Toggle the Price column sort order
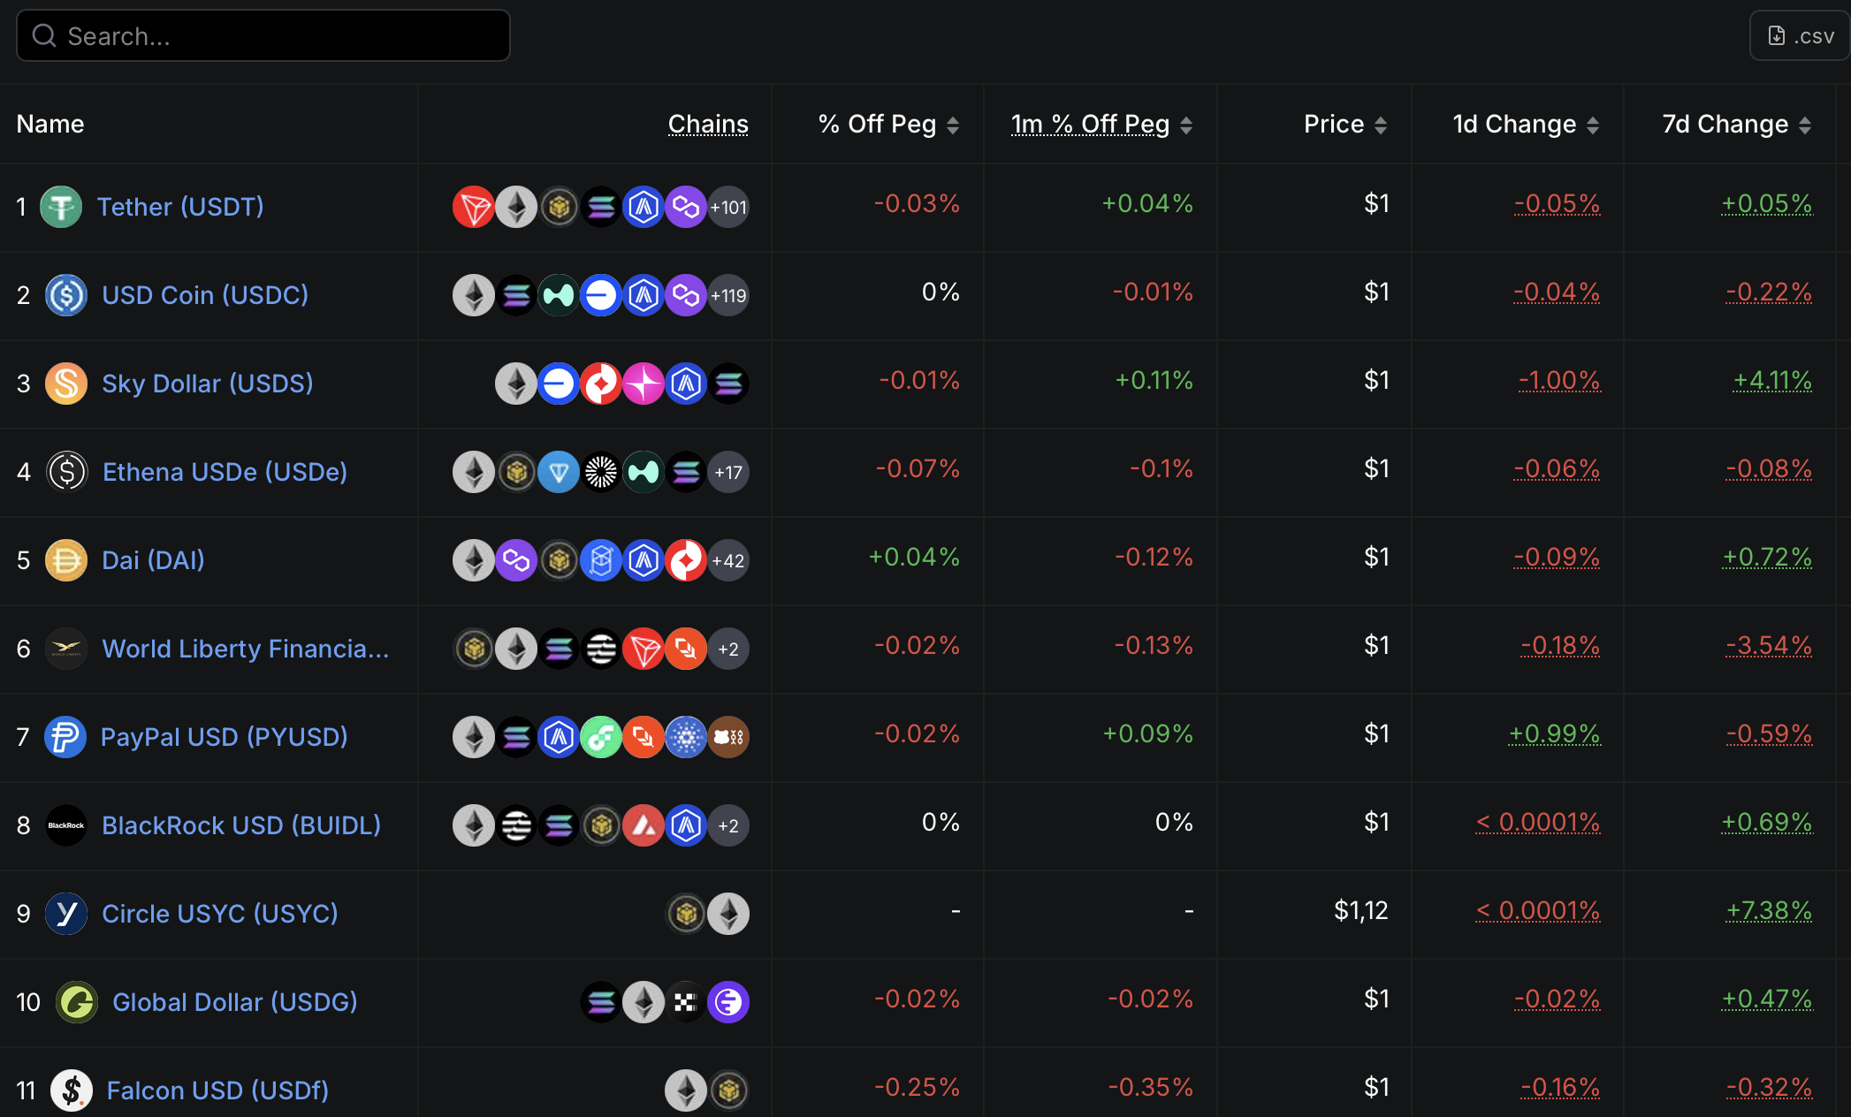The width and height of the screenshot is (1851, 1117). pyautogui.click(x=1382, y=125)
